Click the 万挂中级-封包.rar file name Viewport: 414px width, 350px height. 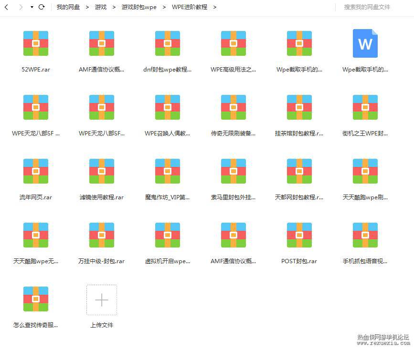coord(101,261)
